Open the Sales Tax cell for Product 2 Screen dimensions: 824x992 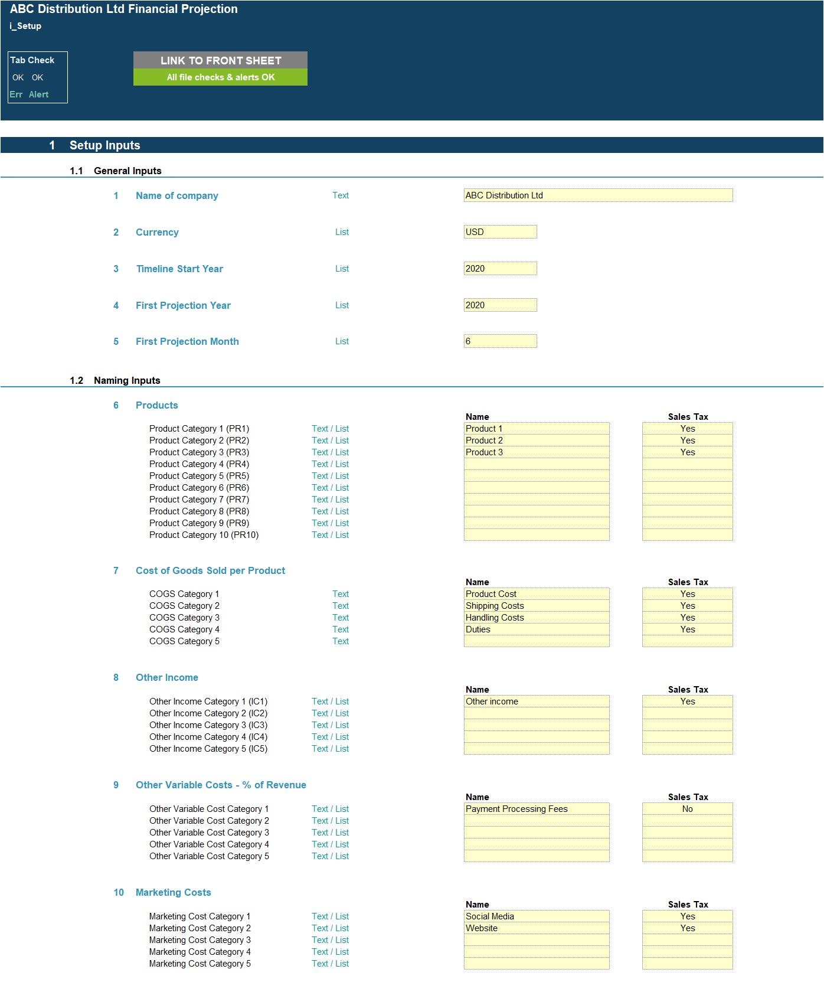click(x=688, y=440)
